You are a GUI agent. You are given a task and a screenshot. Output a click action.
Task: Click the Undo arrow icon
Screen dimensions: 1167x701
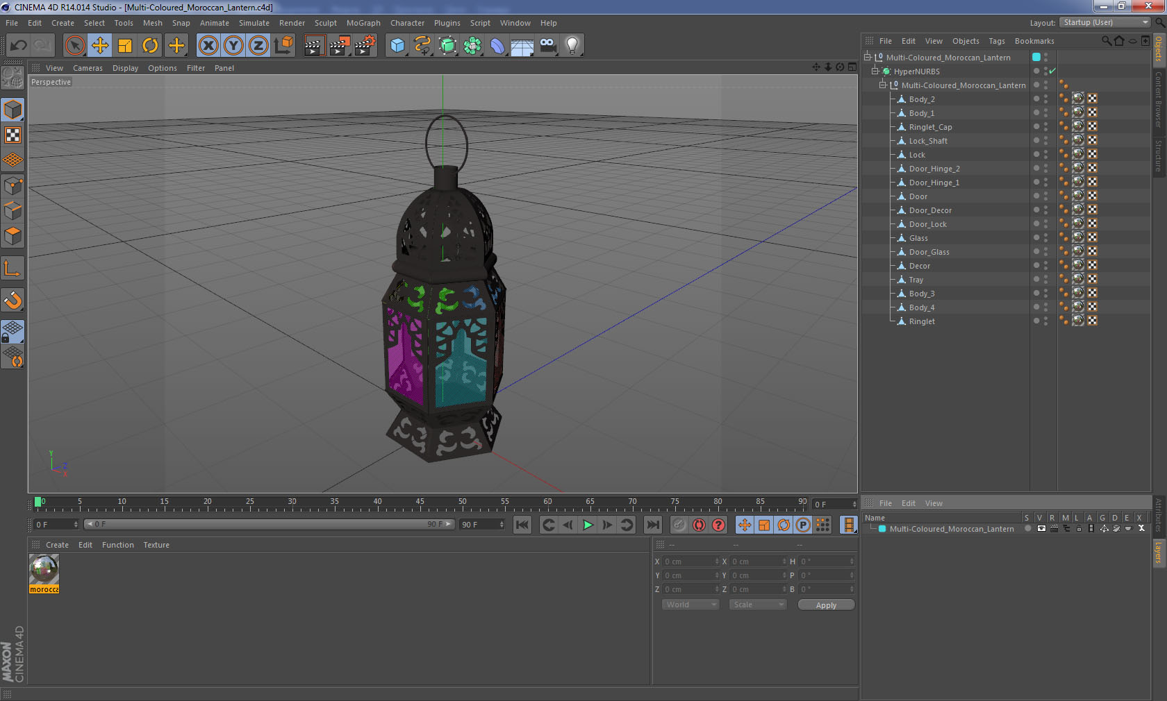point(19,46)
